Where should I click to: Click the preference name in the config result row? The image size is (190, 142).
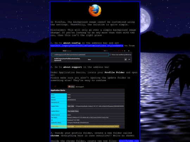67,60
